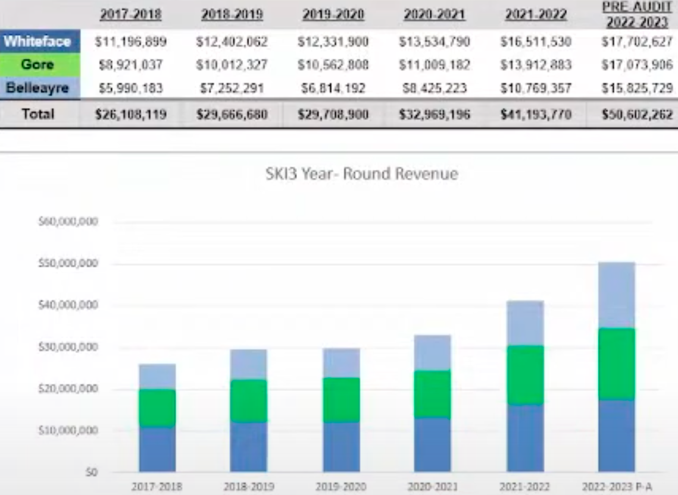Click light blue top segment of 2021-2022 bar
Image resolution: width=678 pixels, height=495 pixels.
point(525,323)
